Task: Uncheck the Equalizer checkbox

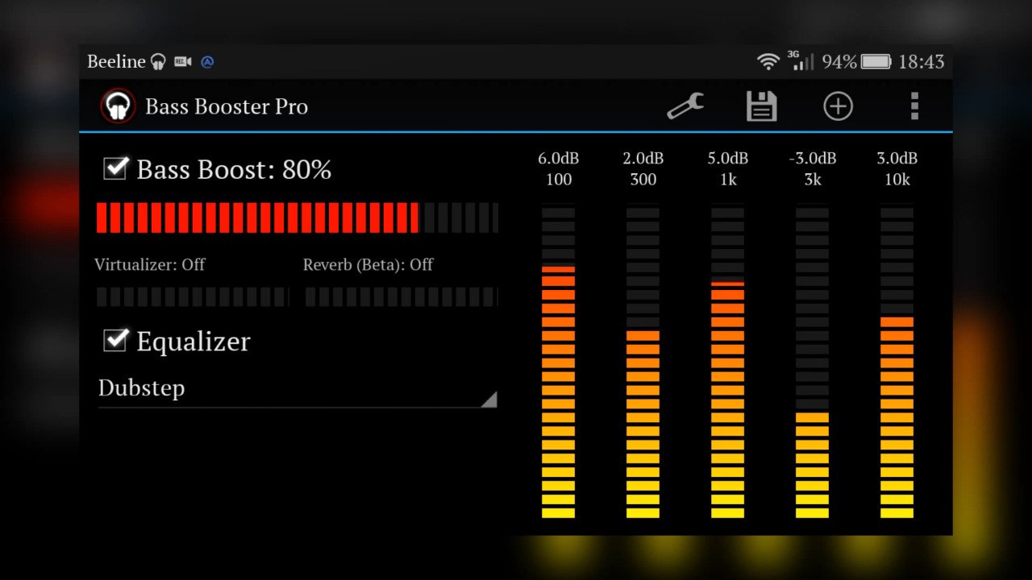Action: pos(116,340)
